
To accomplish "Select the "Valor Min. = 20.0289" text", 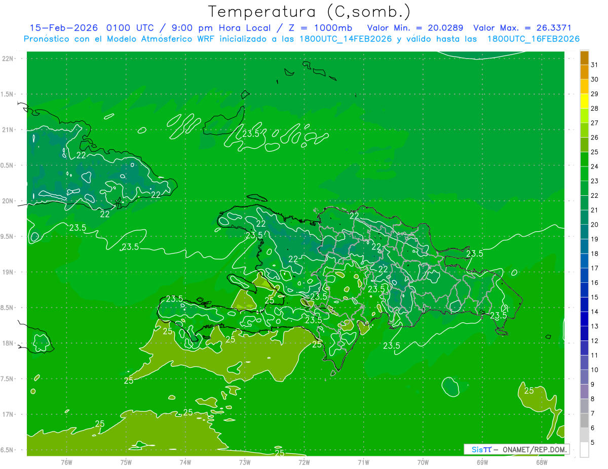I will click(415, 28).
